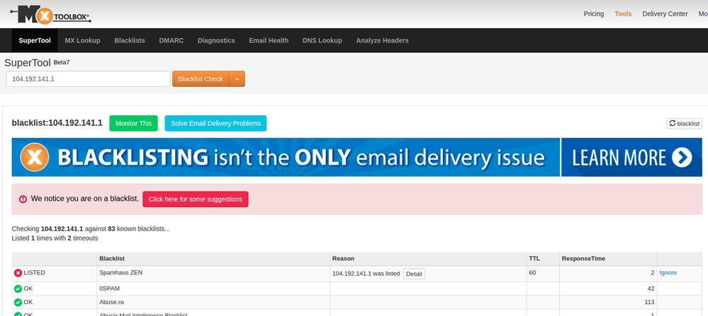708x316 pixels.
Task: Click green OK icon for 0SPAM
Action: [18, 288]
